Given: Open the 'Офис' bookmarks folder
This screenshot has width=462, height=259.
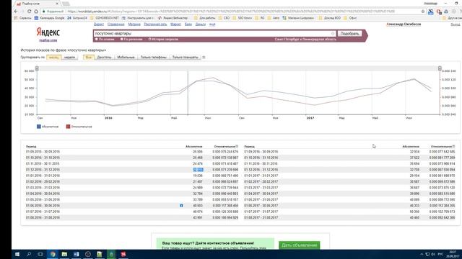Looking at the screenshot, I should click(x=350, y=18).
